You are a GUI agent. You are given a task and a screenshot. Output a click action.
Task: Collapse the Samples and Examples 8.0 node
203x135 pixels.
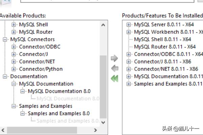tap(23, 113)
